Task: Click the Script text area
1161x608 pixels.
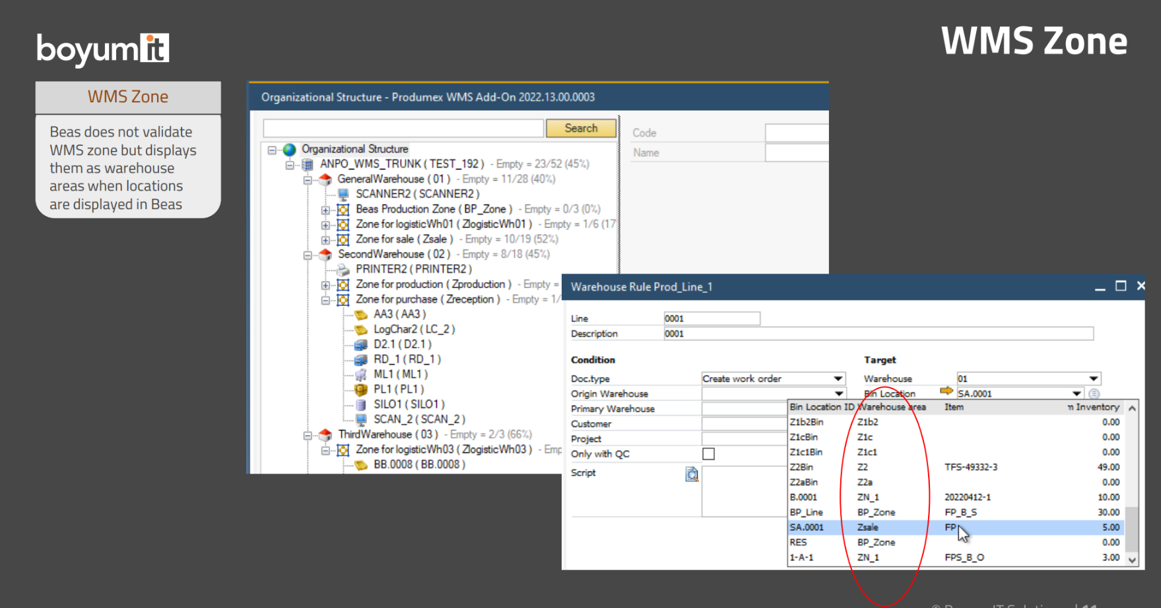Action: (744, 491)
